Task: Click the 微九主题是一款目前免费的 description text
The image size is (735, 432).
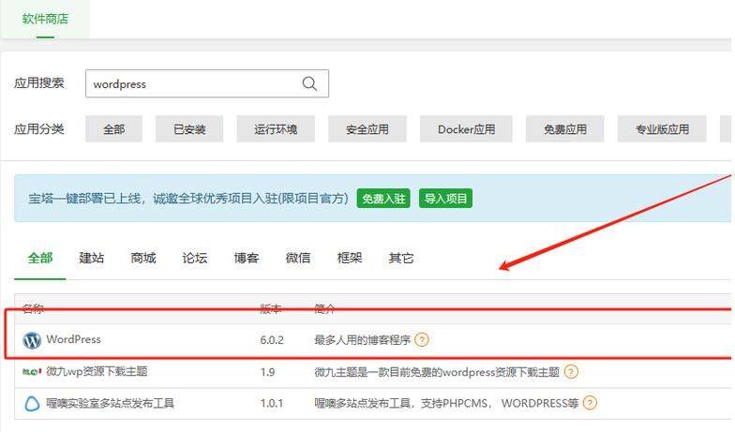Action: pos(437,372)
